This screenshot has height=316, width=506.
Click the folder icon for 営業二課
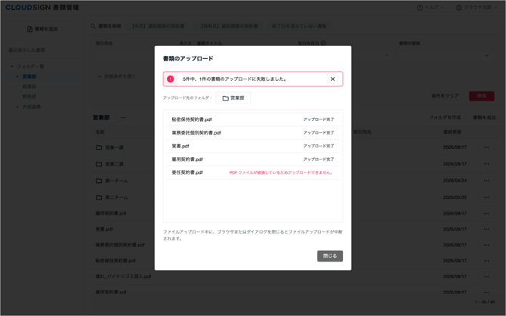point(99,164)
